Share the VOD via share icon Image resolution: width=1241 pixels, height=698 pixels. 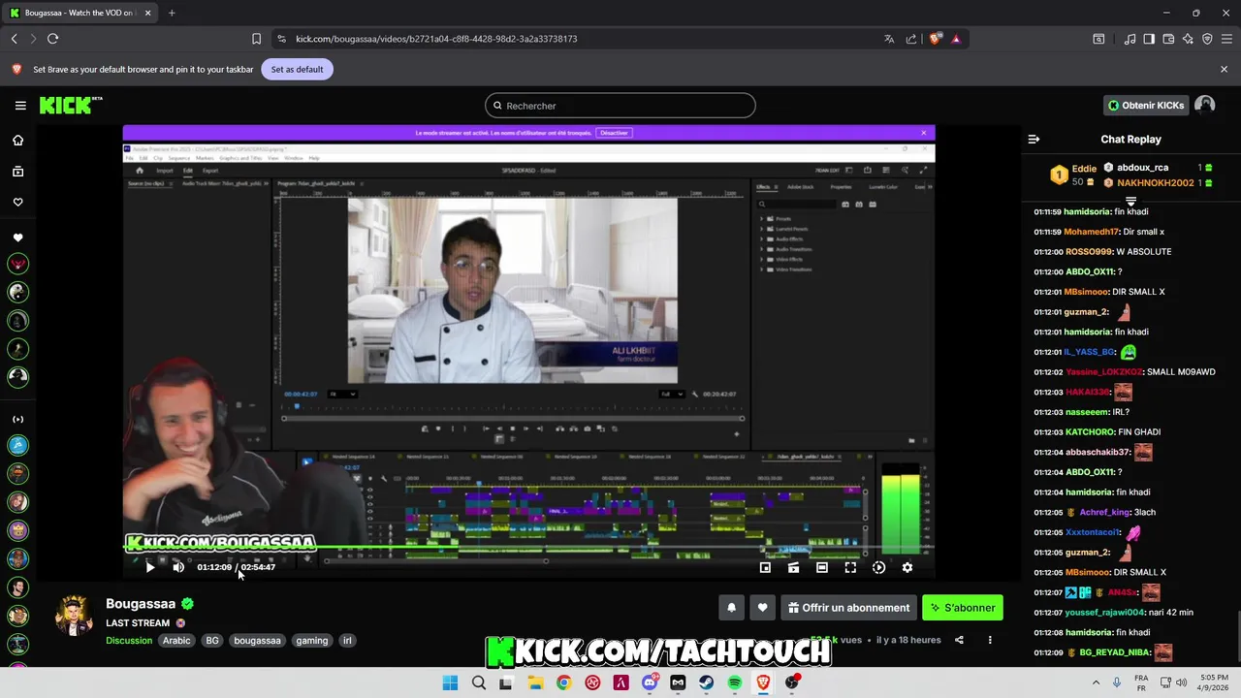pos(959,640)
